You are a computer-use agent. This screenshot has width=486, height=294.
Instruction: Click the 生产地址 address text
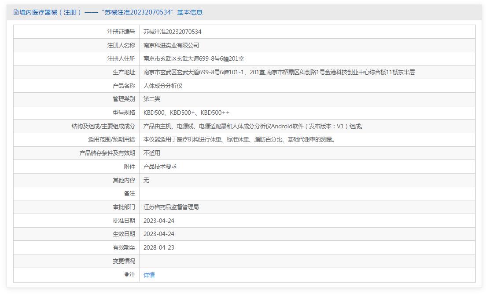pyautogui.click(x=279, y=72)
